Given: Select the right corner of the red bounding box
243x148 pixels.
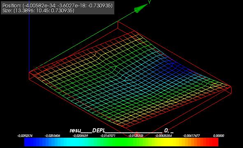Looking at the screenshot, I should [231, 86].
